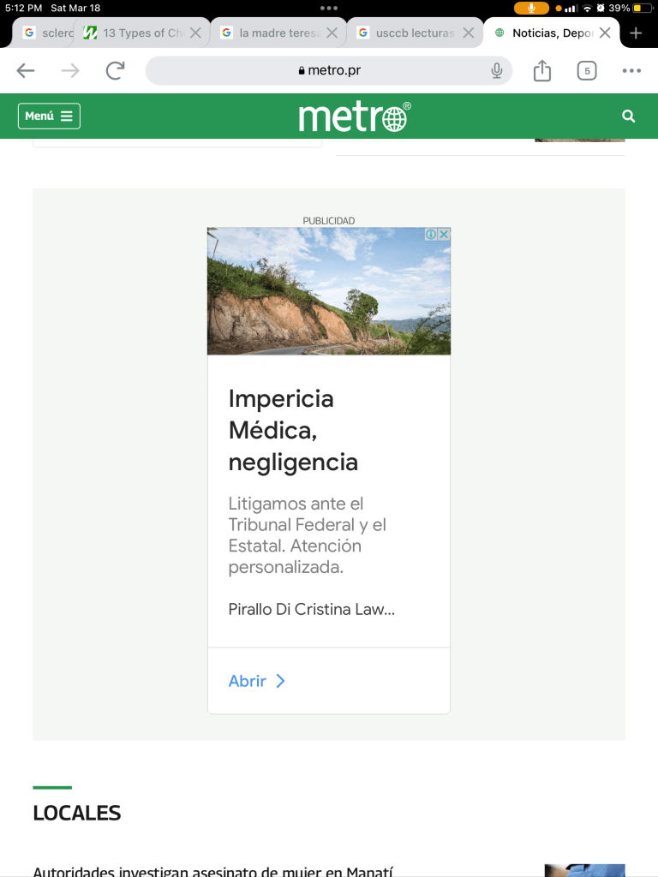Close the ad with the X icon
658x877 pixels.
coord(444,234)
